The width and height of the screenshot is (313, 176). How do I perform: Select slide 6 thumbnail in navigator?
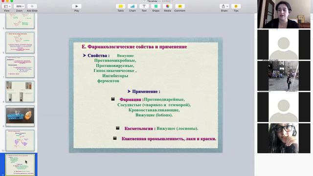[20, 43]
